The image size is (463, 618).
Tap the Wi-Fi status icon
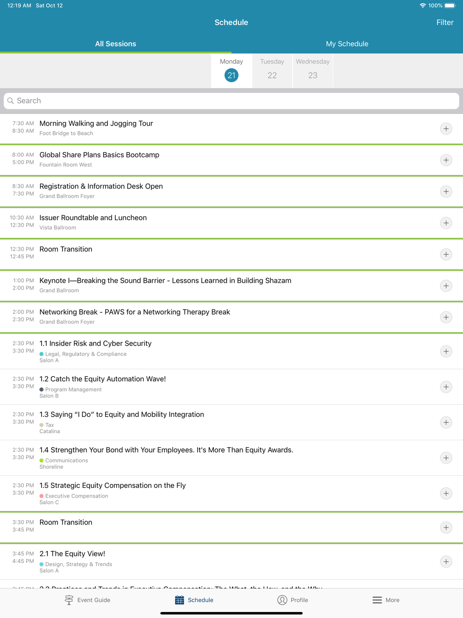423,6
